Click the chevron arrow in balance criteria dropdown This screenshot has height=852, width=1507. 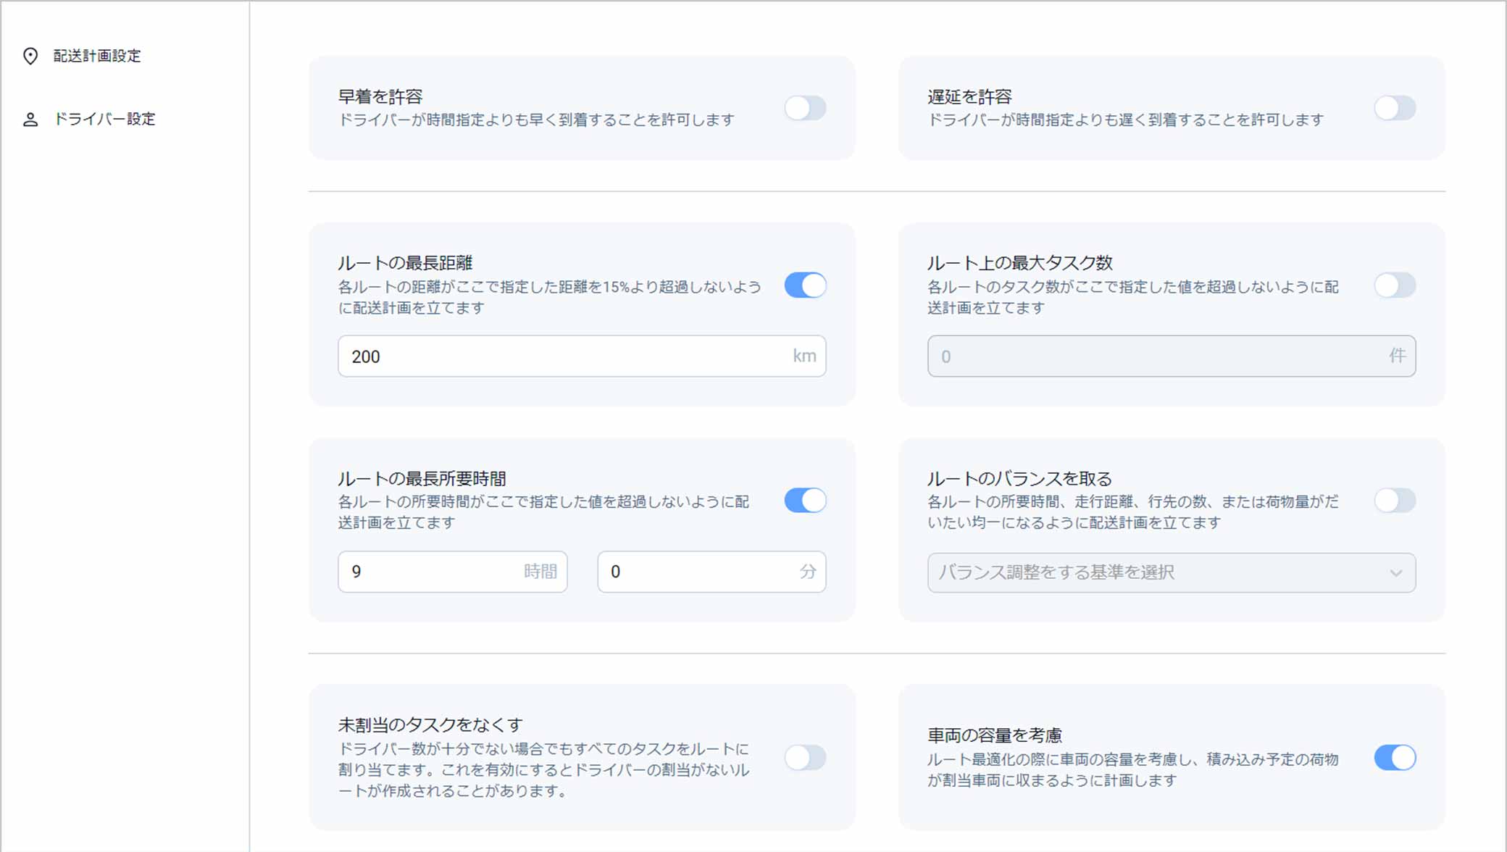tap(1396, 573)
